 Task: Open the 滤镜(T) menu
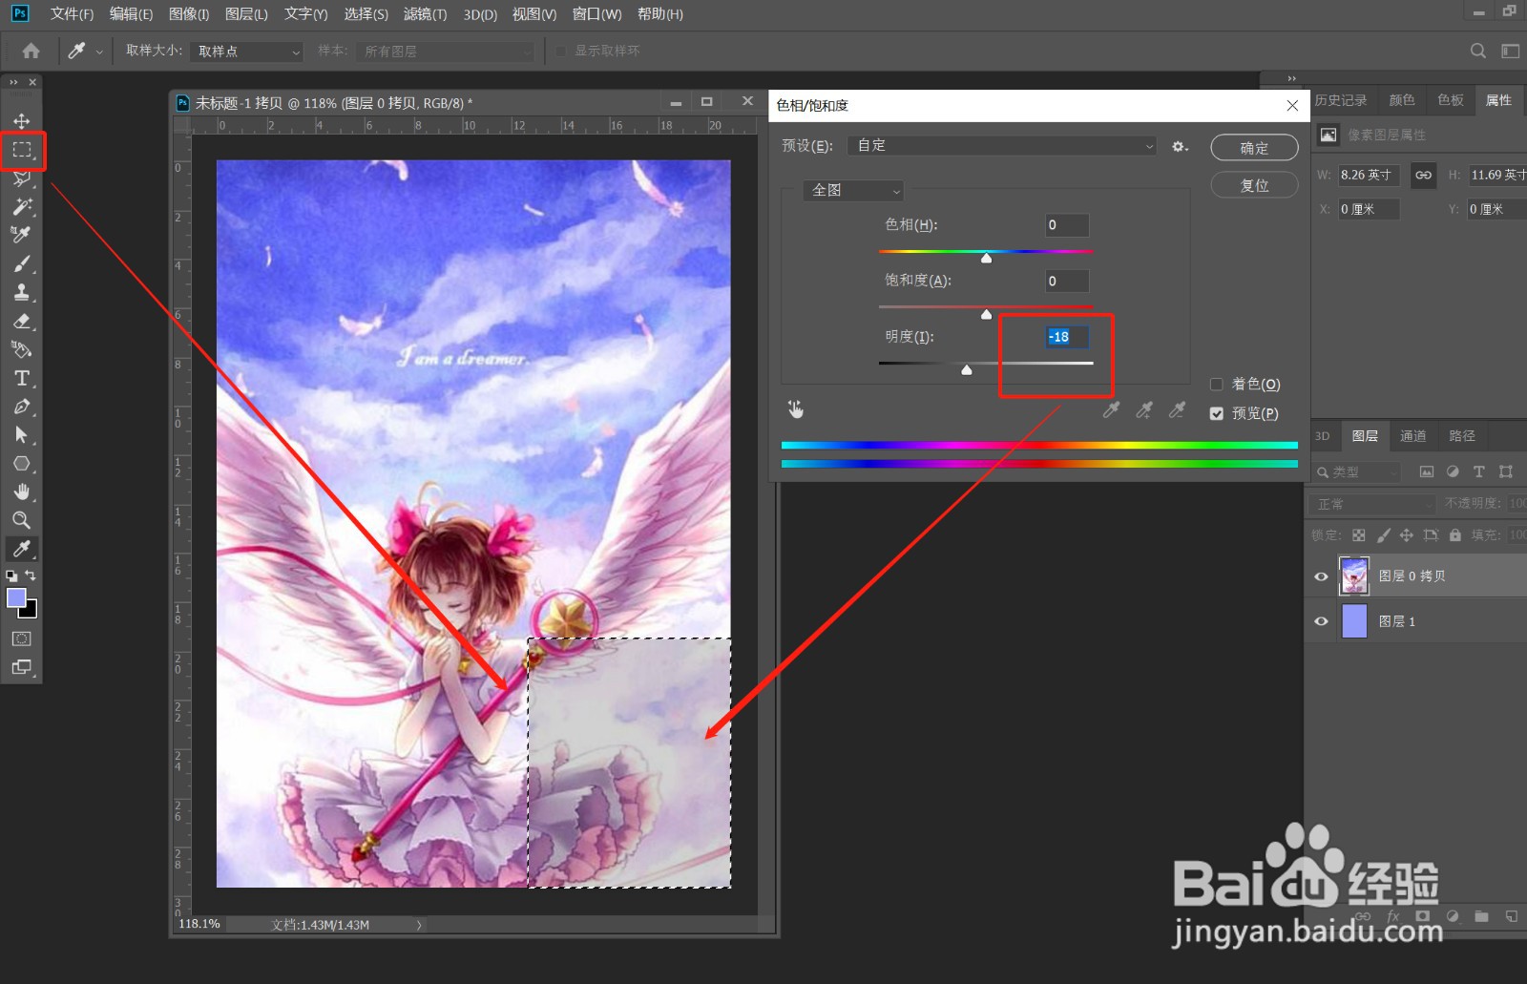pyautogui.click(x=425, y=14)
